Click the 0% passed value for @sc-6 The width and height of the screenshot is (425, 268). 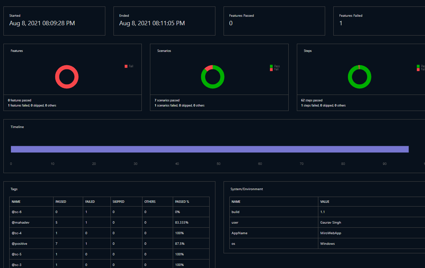click(177, 212)
